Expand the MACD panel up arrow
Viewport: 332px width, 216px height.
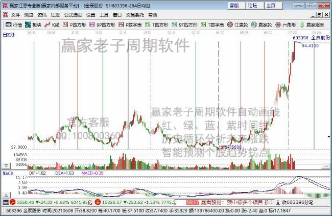(x=6, y=195)
